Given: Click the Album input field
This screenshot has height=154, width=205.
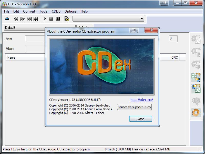Looking at the screenshot, I should [x=35, y=49].
